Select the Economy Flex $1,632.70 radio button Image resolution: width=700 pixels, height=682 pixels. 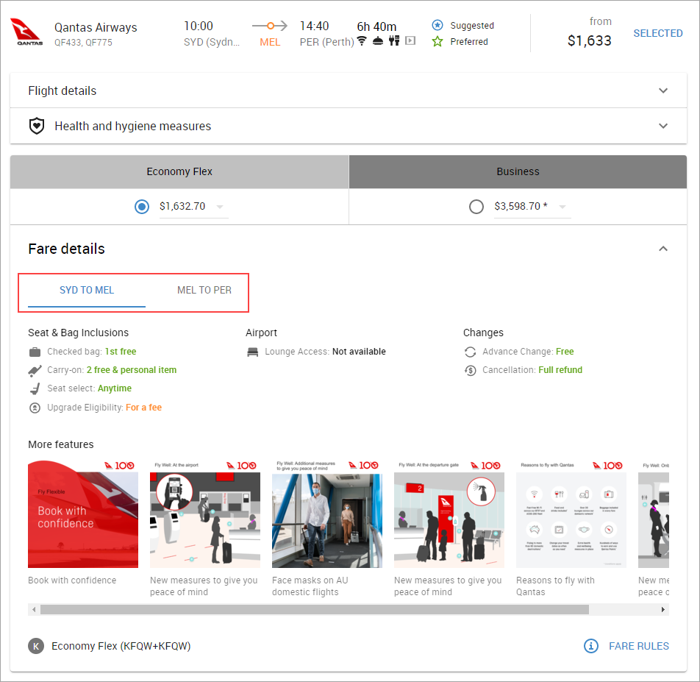(x=142, y=206)
